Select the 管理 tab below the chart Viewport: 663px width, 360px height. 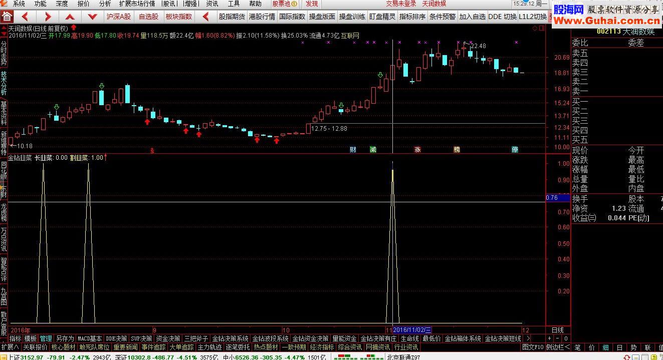pos(46,338)
